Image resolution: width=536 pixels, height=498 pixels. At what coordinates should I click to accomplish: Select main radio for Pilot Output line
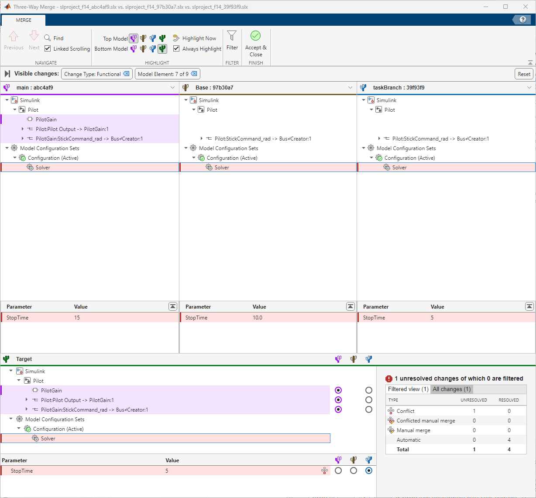[x=338, y=400]
